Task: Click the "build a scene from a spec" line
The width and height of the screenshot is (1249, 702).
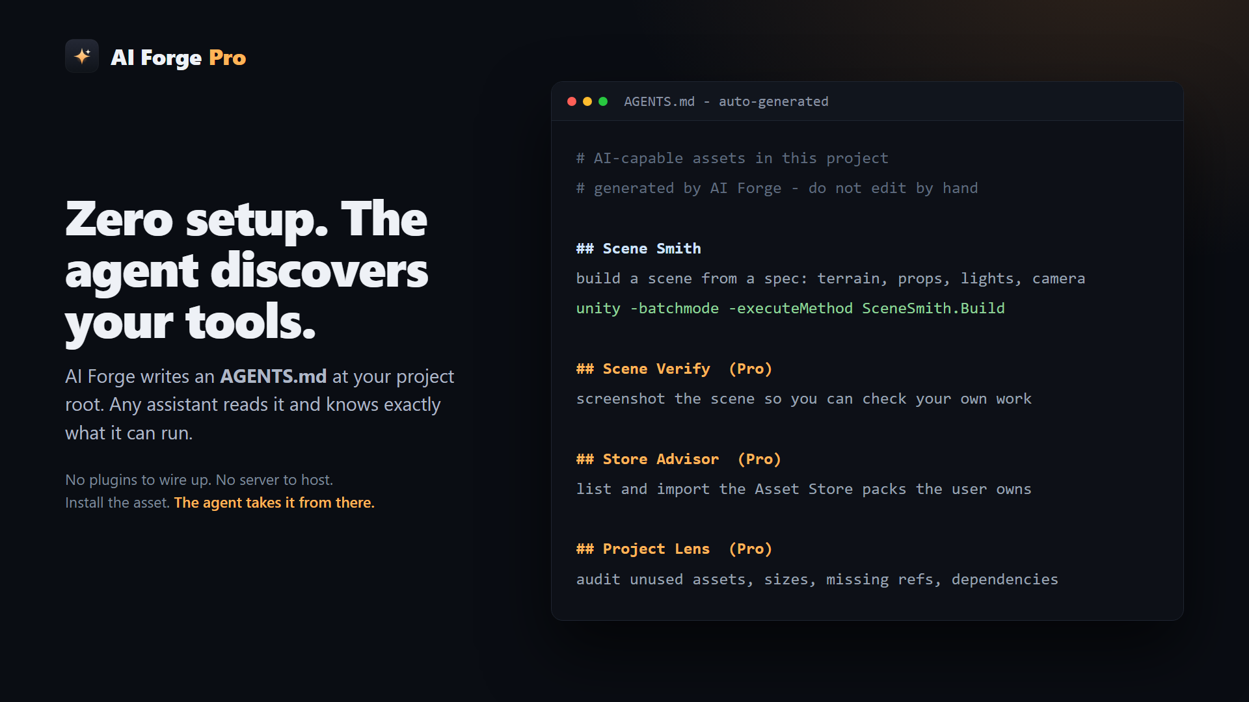Action: click(831, 278)
